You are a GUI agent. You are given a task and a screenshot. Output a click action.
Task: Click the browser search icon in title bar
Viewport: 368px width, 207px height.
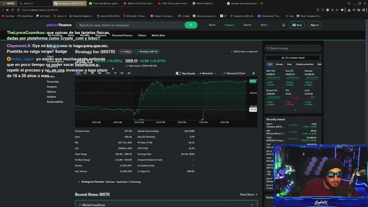coord(349,3)
